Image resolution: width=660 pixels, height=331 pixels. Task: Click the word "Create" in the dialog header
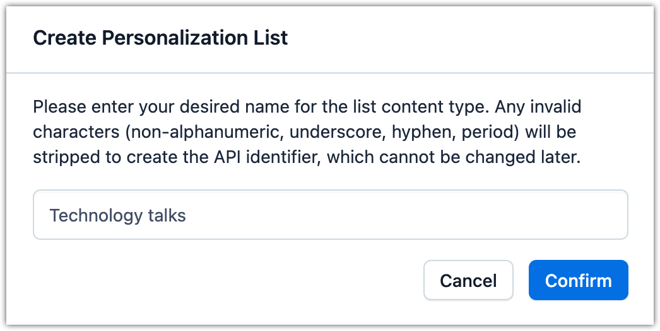(63, 38)
